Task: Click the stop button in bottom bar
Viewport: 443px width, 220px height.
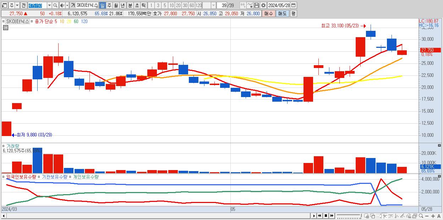Action: (x=326, y=216)
